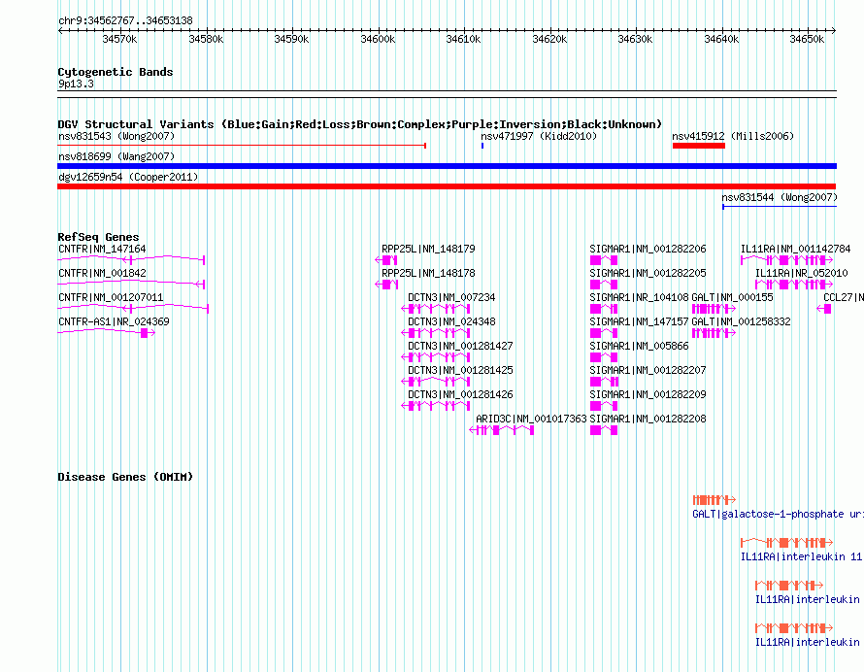864x672 pixels.
Task: Select the nsv818699 (Wang2007) blue gain bar
Action: click(x=447, y=166)
